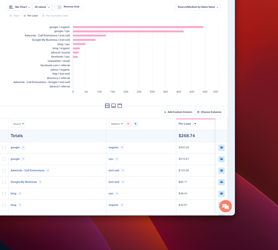The height and width of the screenshot is (250, 278).
Task: View leads icon for google cpc row
Action: coord(222,159)
